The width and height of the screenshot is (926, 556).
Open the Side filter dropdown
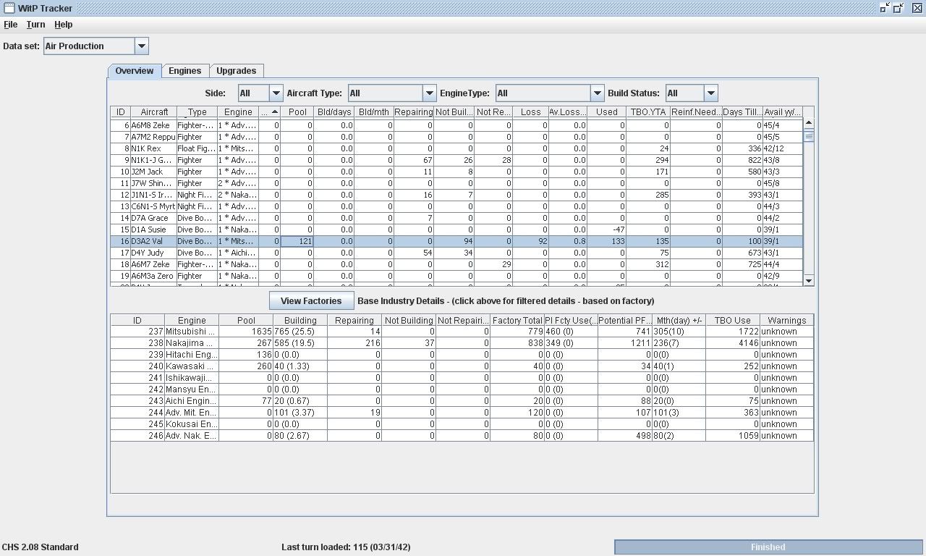(260, 93)
